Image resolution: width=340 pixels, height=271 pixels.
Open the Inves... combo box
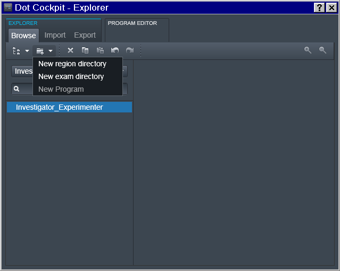pyautogui.click(x=69, y=71)
